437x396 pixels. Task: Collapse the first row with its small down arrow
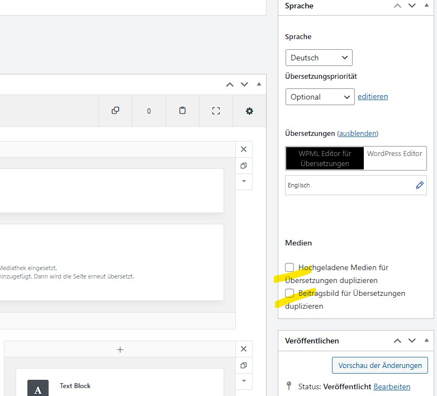[244, 181]
